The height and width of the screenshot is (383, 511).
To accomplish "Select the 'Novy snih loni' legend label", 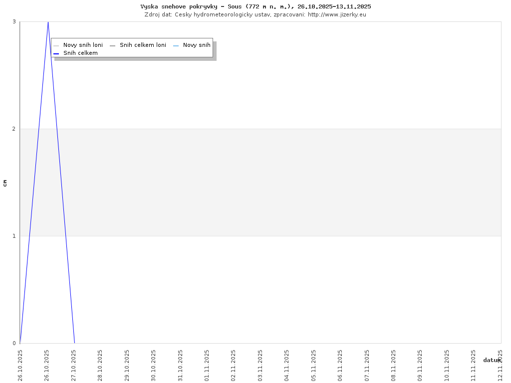I will [83, 45].
